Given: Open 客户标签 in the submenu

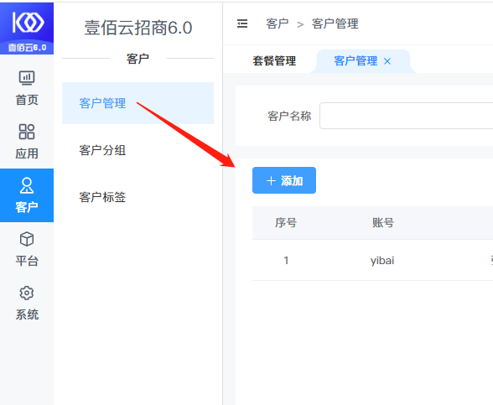Looking at the screenshot, I should click(x=138, y=197).
